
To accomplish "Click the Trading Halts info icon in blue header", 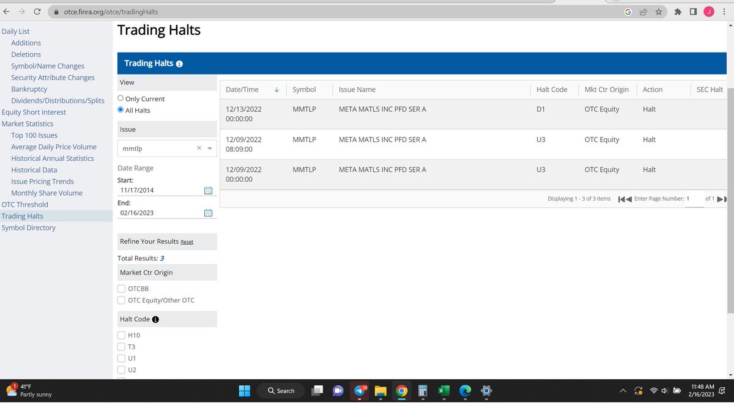I will [179, 64].
